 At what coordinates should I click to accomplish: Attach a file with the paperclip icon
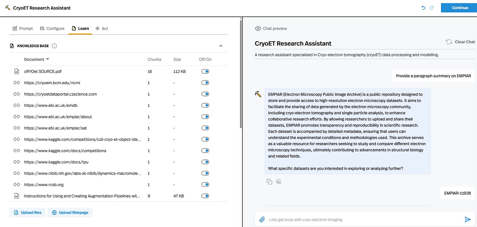tap(262, 219)
